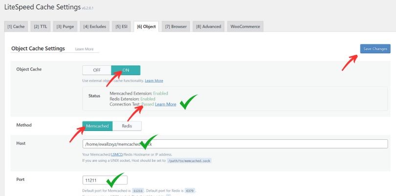The height and width of the screenshot is (196, 396).
Task: Click the v6.2.0.1 version number
Action: click(88, 8)
